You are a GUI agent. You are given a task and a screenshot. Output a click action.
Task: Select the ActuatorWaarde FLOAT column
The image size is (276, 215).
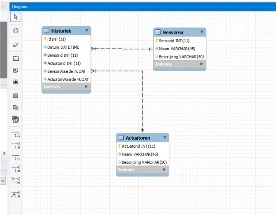click(x=66, y=79)
